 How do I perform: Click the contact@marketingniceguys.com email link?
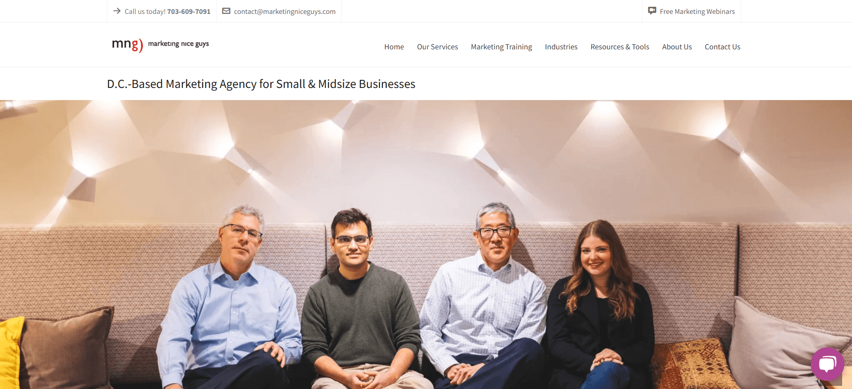coord(285,12)
